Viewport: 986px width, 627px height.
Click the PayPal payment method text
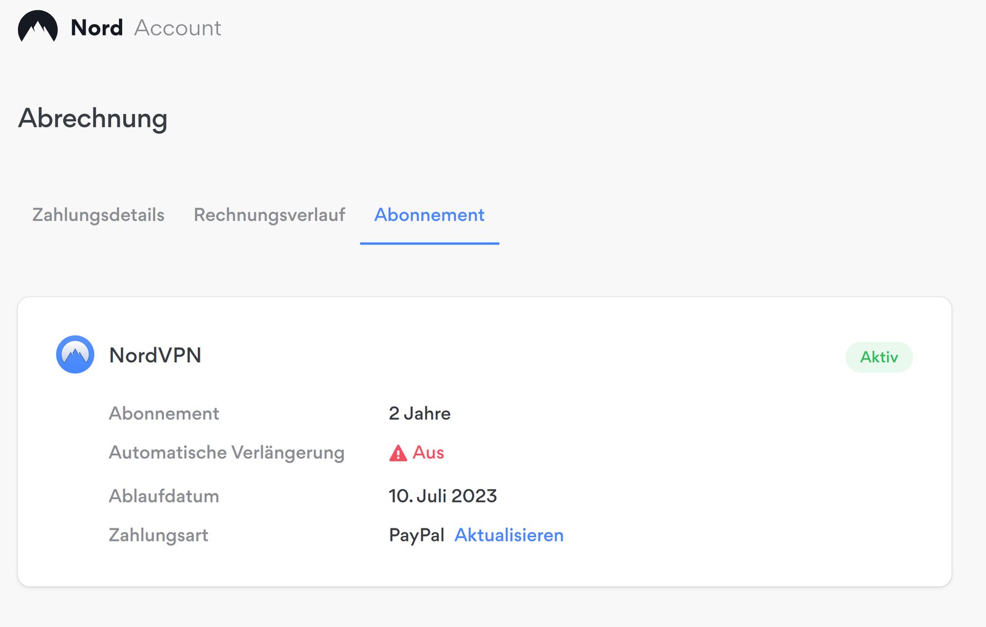click(x=417, y=535)
